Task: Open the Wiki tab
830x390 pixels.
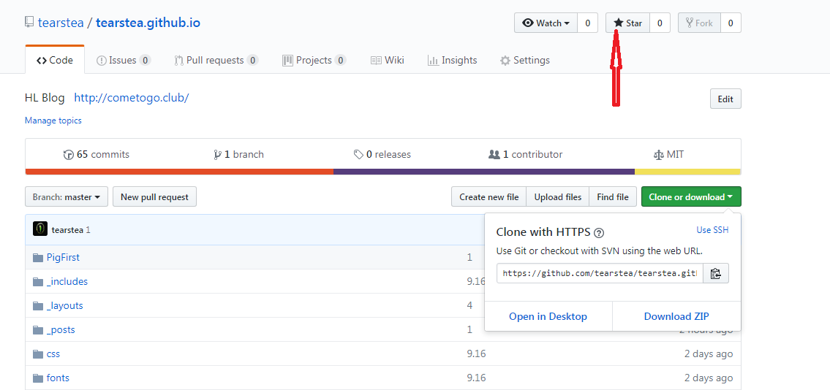Action: click(388, 60)
